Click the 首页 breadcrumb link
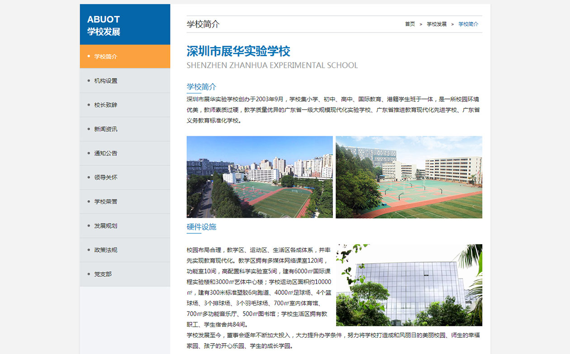 410,24
